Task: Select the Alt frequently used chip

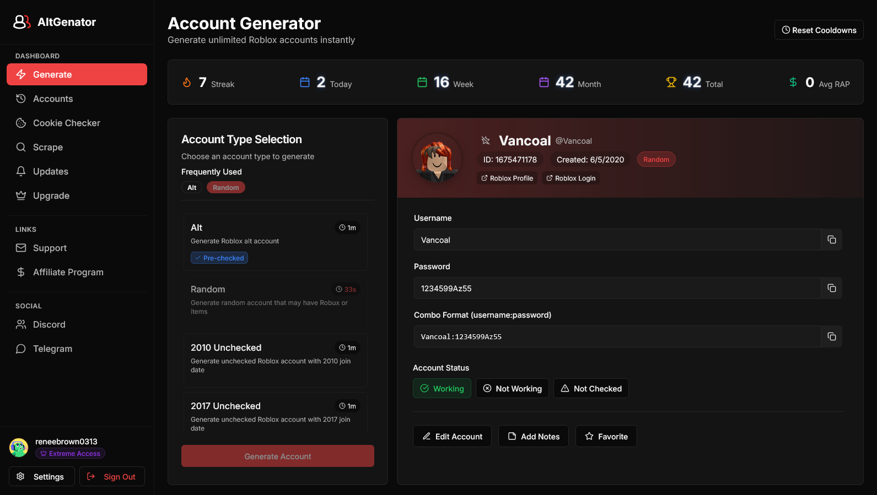Action: (192, 187)
